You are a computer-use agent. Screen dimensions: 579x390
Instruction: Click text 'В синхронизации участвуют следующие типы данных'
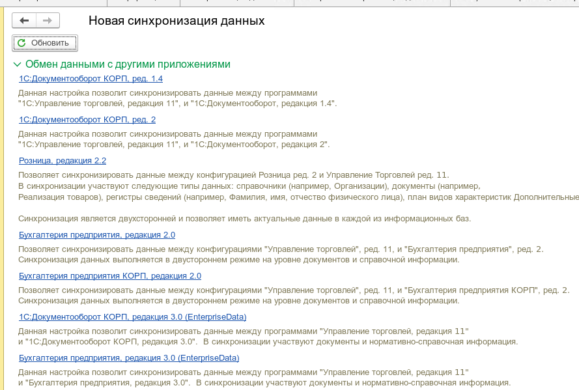coord(126,186)
